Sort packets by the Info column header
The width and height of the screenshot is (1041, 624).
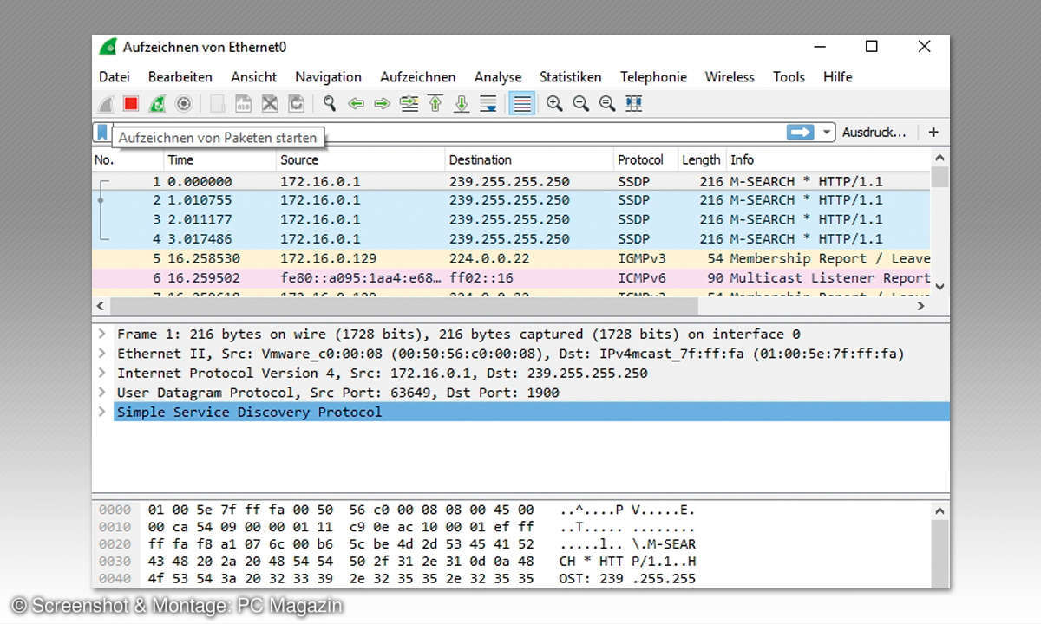pos(828,159)
